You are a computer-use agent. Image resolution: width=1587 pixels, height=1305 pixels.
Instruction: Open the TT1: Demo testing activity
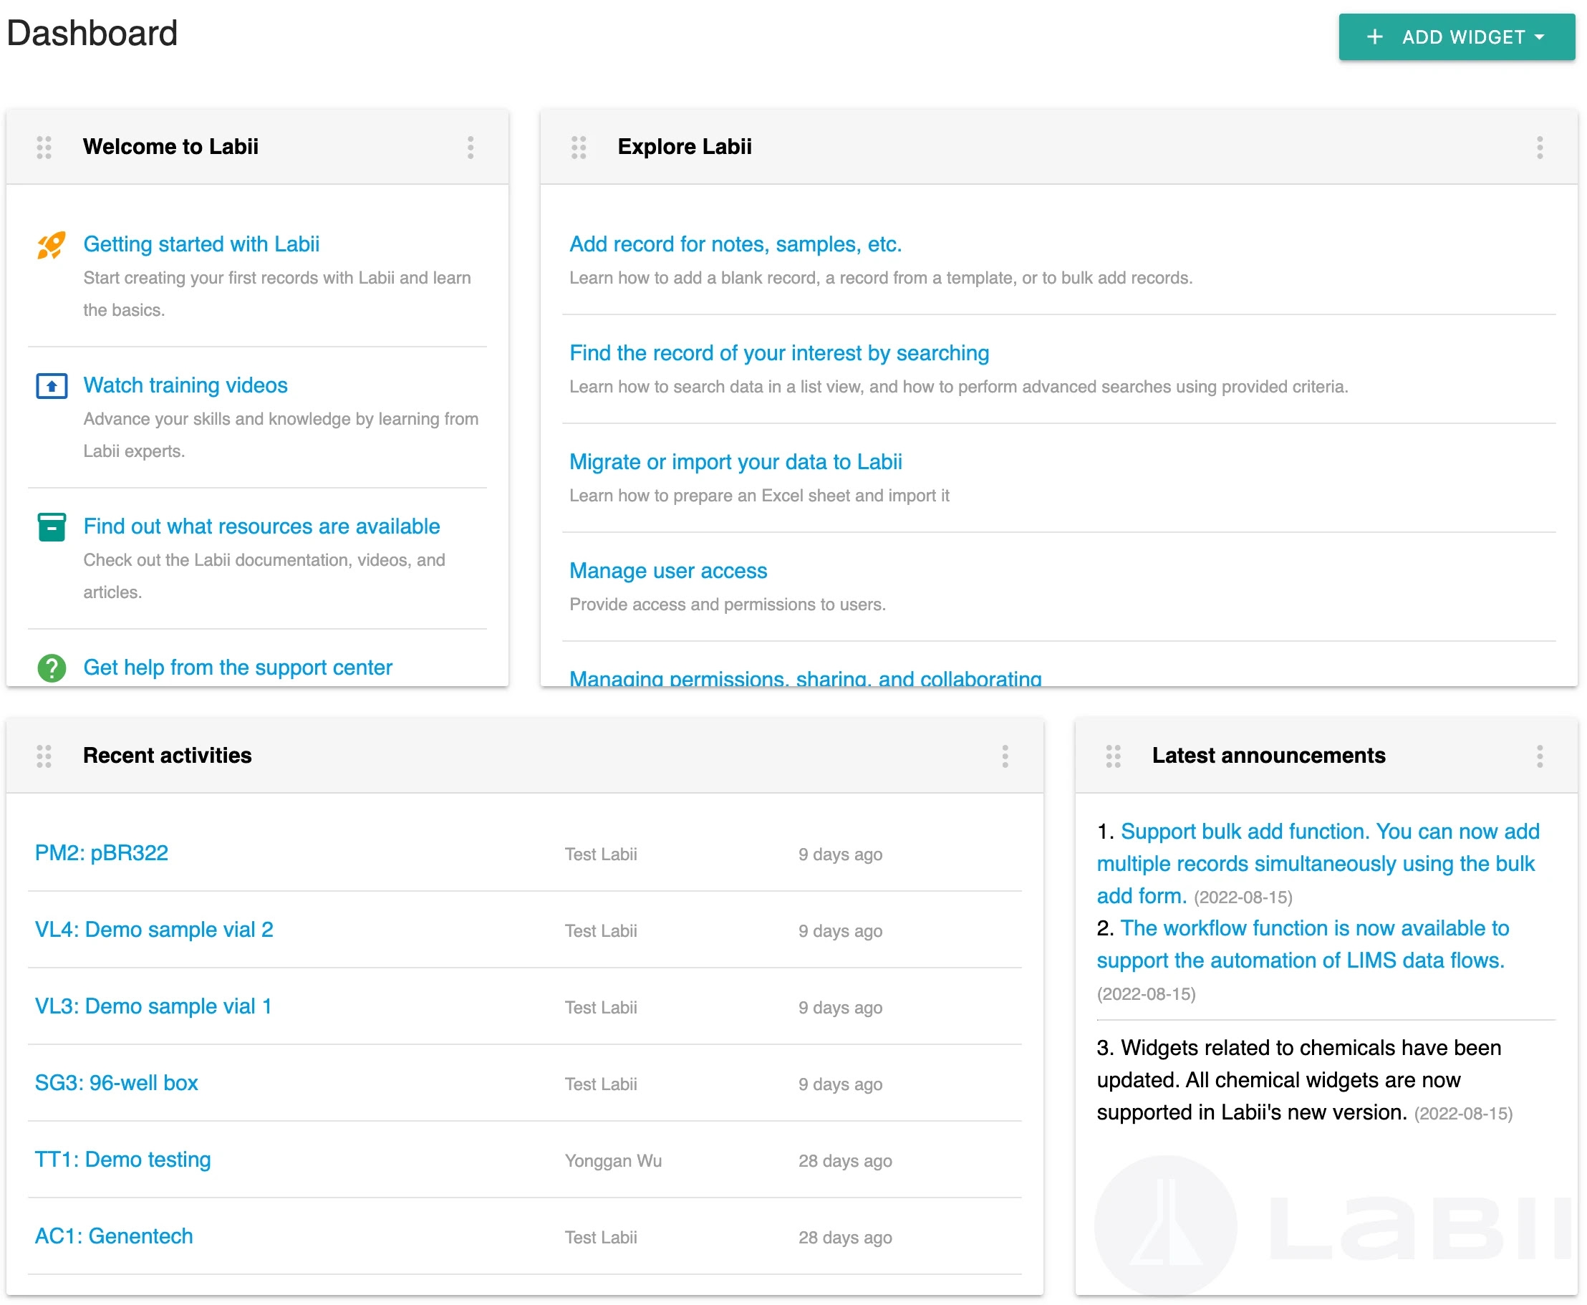(x=122, y=1160)
